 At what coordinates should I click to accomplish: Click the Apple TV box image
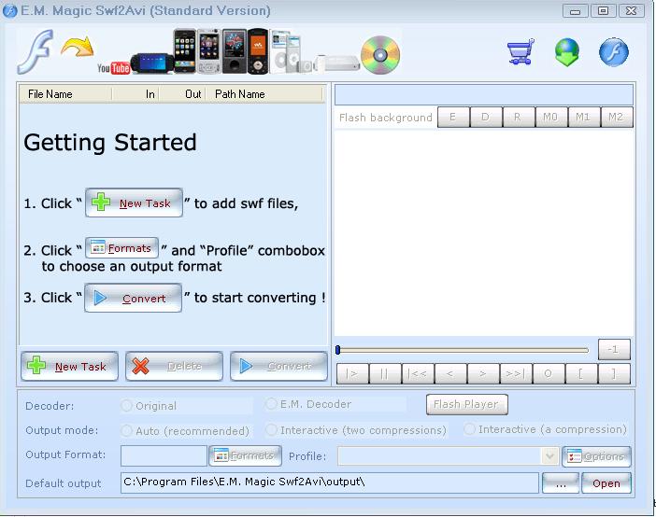coord(337,63)
